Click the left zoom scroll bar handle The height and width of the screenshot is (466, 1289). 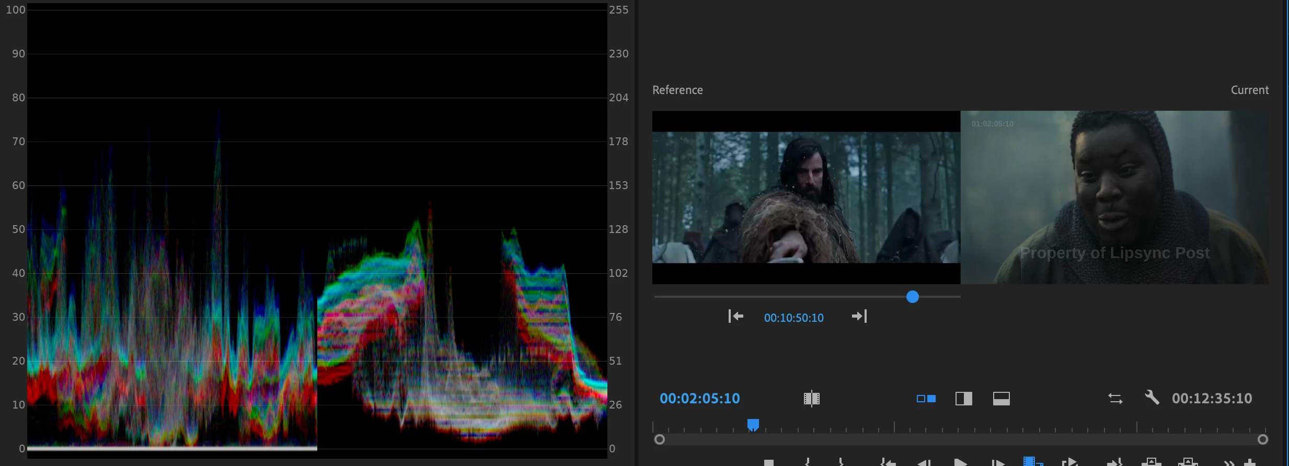660,439
